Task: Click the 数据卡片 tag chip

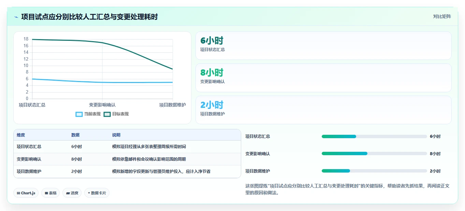Action: pos(97,193)
